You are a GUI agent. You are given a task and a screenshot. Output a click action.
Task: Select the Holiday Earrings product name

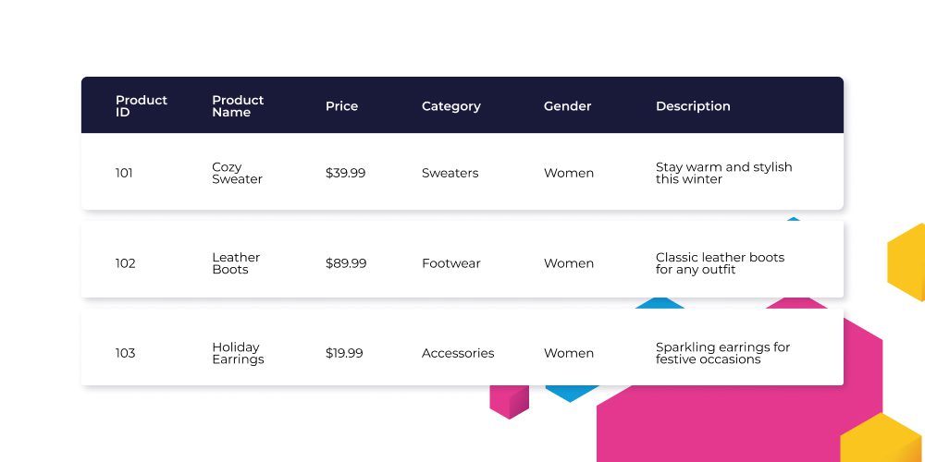pyautogui.click(x=238, y=353)
